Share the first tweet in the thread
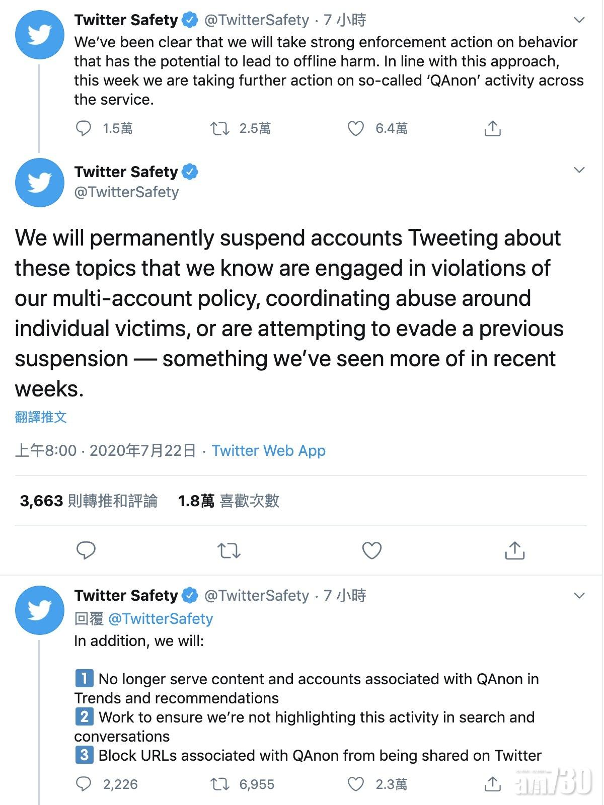Viewport: 604px width, 805px height. (492, 129)
